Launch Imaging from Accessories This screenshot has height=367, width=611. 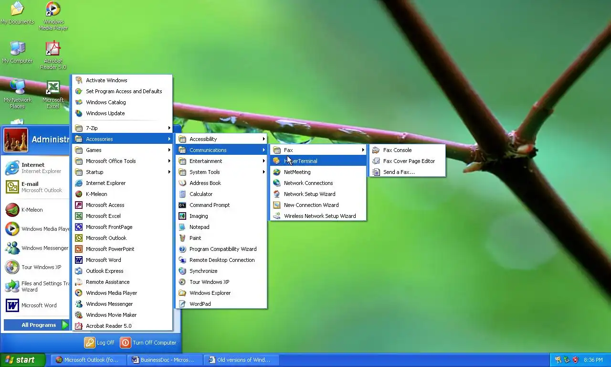221,216
